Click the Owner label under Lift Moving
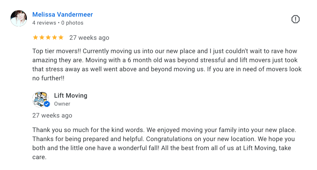This screenshot has width=317, height=170. [x=62, y=104]
